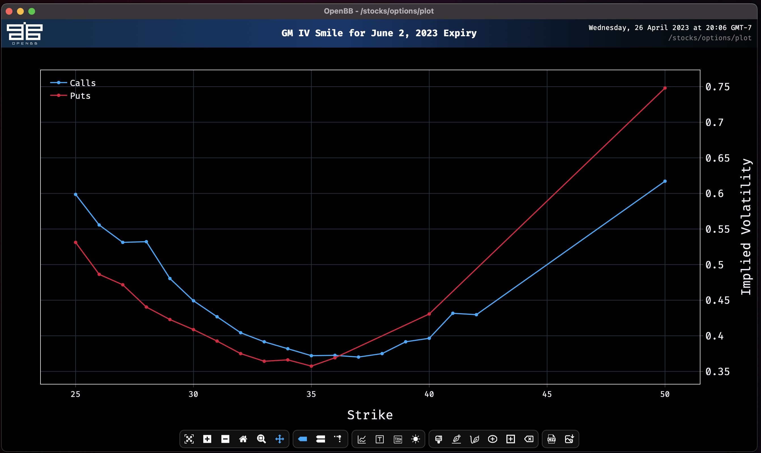This screenshot has height=453, width=761.
Task: Toggle the blue single hover label icon
Action: point(303,439)
